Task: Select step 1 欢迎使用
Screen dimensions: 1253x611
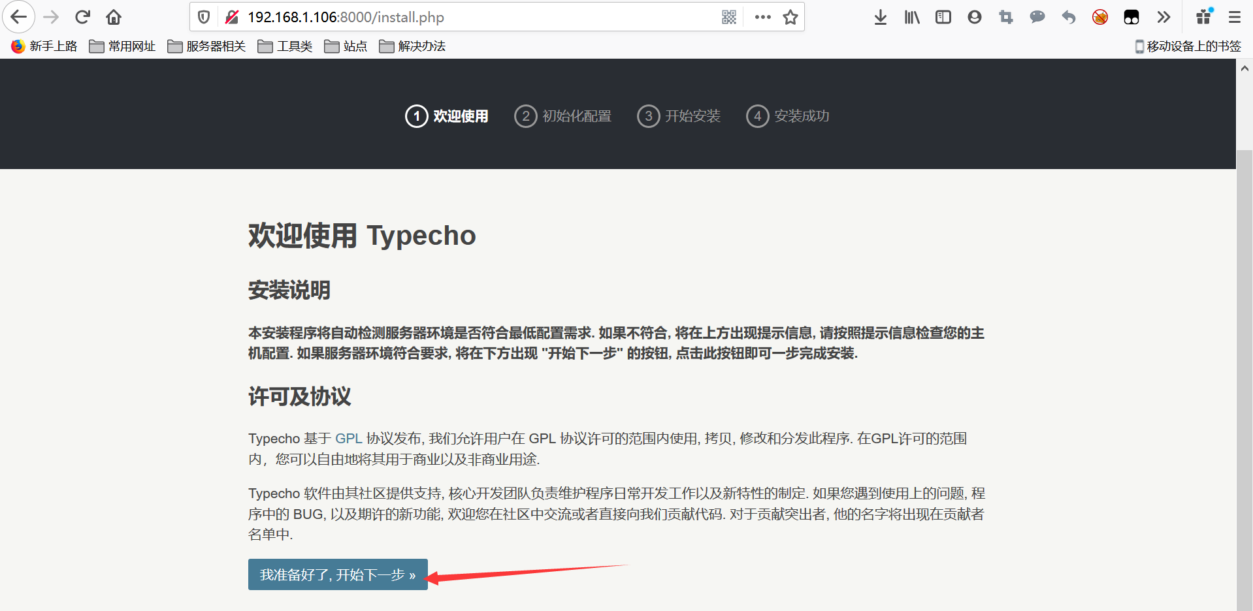Action: (x=447, y=116)
